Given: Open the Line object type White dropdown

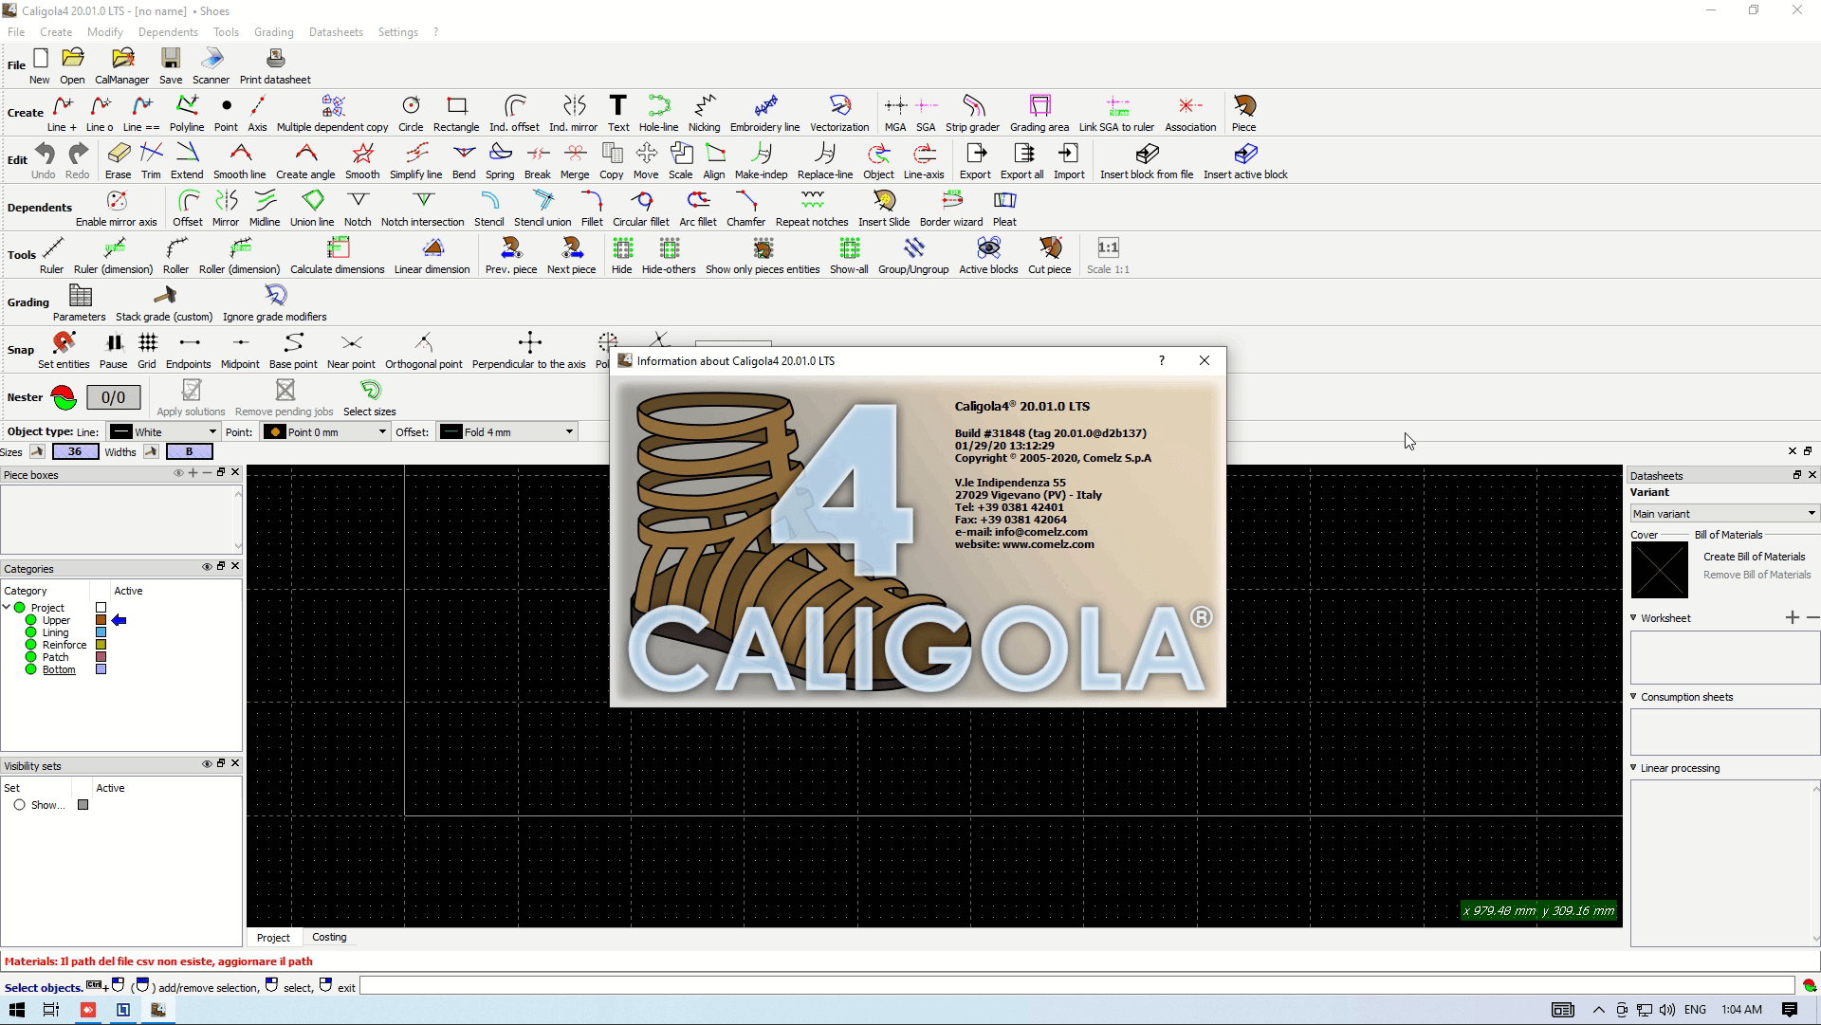Looking at the screenshot, I should pyautogui.click(x=163, y=431).
